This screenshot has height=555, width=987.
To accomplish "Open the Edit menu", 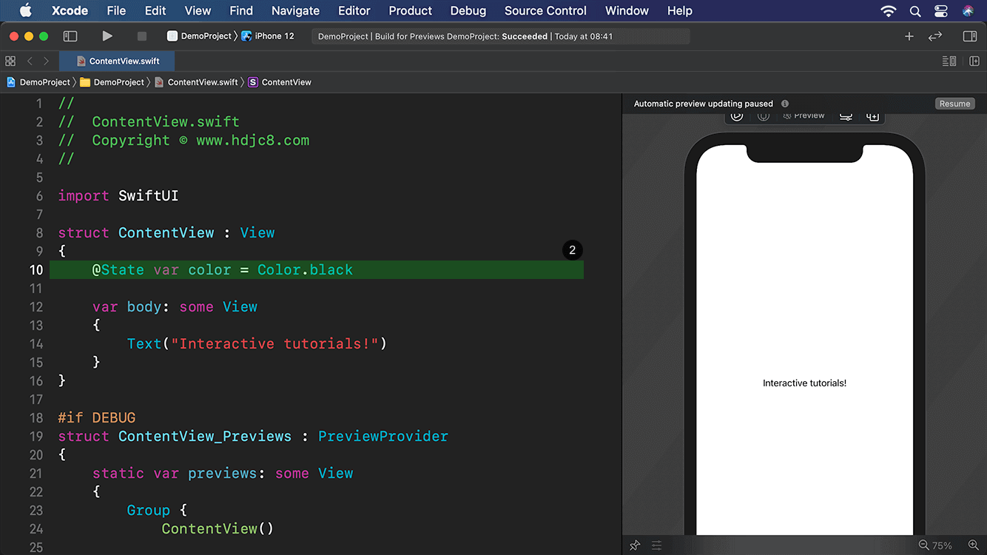I will 155,10.
